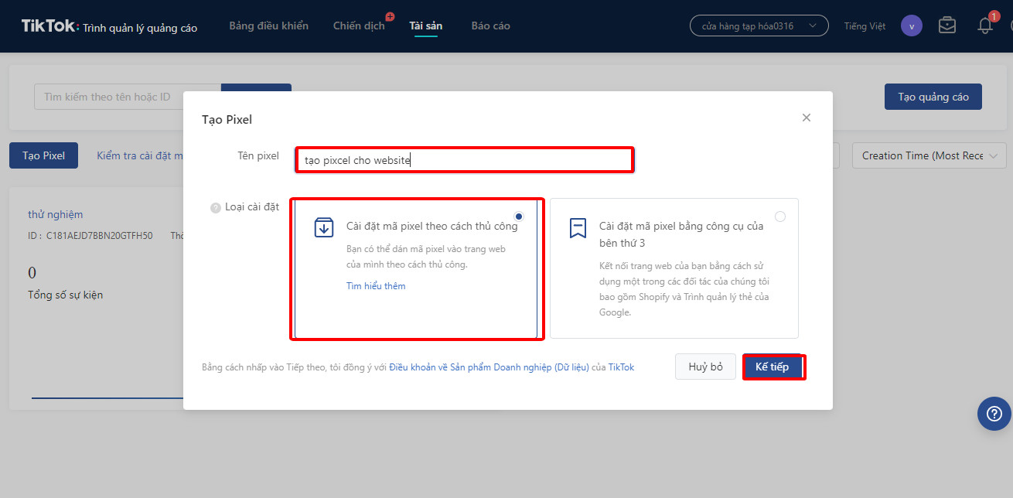Open the Tiếng Việt language selector
This screenshot has height=498, width=1013.
point(865,26)
